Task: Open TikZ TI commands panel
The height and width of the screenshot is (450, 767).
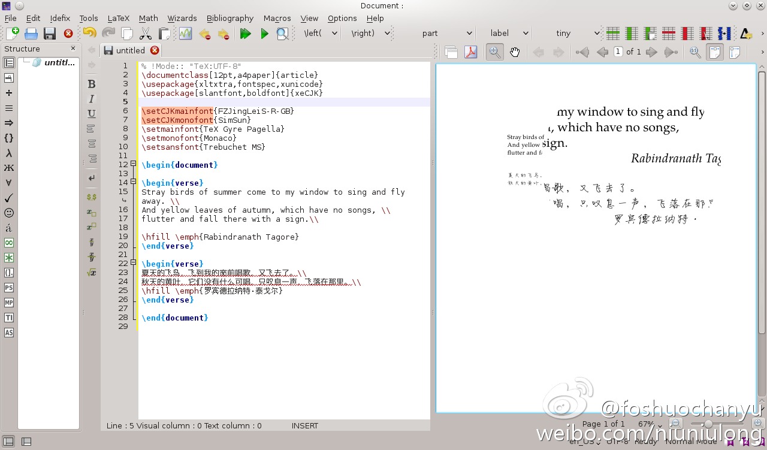Action: coord(9,318)
